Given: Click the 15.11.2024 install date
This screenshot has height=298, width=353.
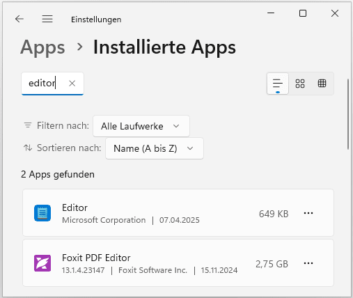Looking at the screenshot, I should (x=219, y=270).
